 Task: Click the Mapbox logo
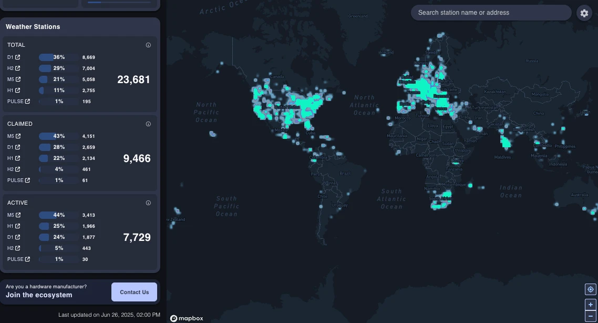pos(187,318)
